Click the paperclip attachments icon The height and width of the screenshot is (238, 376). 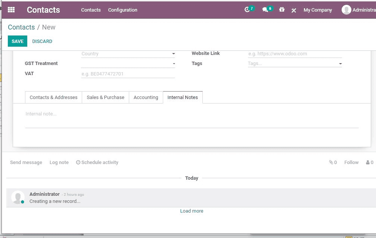point(331,163)
